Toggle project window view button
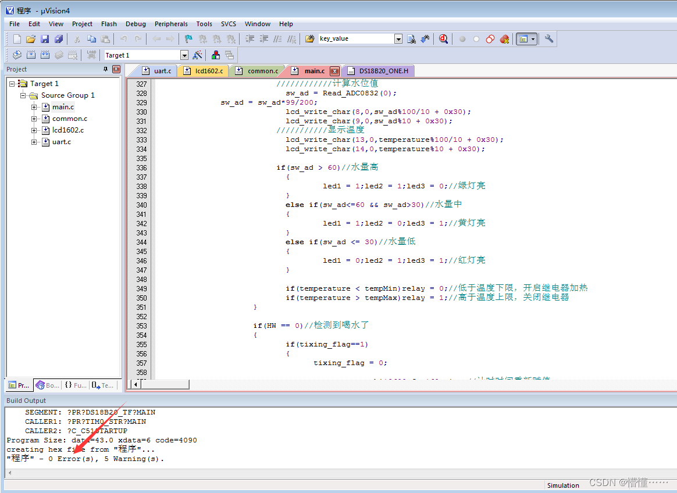Viewport: 677px width, 493px height. pyautogui.click(x=523, y=39)
